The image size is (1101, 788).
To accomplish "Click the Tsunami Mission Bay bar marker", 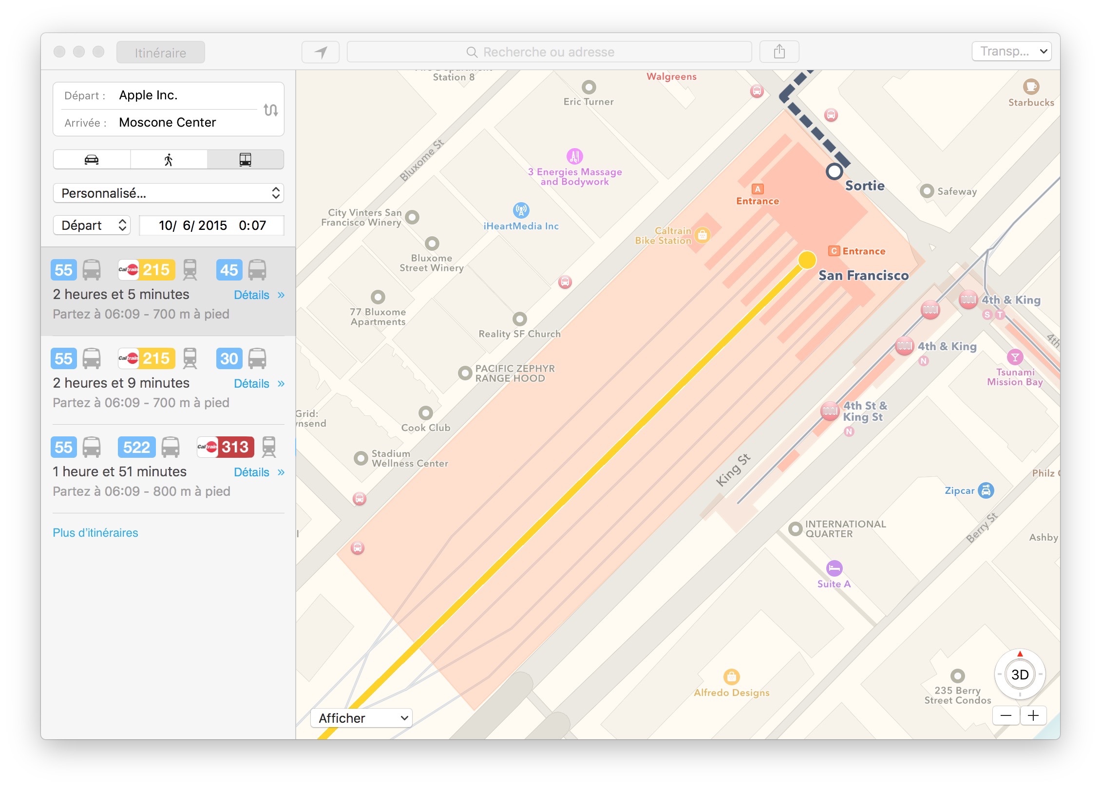I will click(x=1015, y=357).
